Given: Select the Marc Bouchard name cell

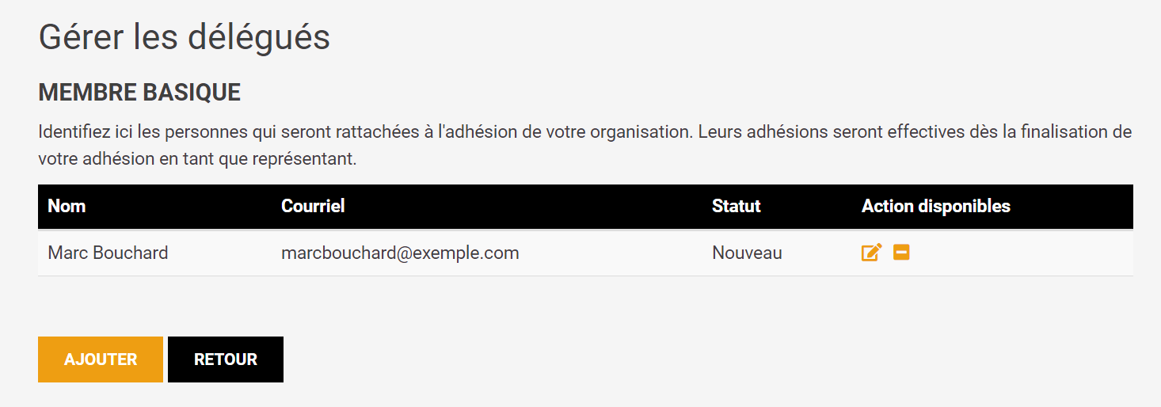Looking at the screenshot, I should [x=108, y=253].
